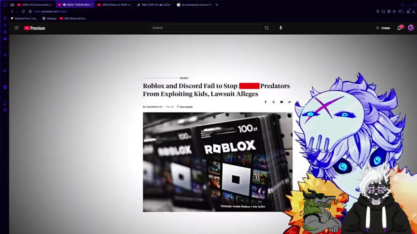Click the YouTube Create button

tap(383, 28)
